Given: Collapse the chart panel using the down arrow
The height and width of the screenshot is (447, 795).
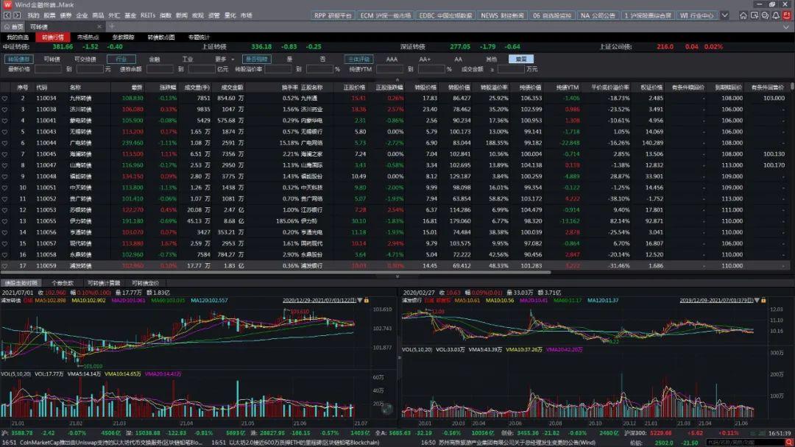Looking at the screenshot, I should (x=397, y=276).
